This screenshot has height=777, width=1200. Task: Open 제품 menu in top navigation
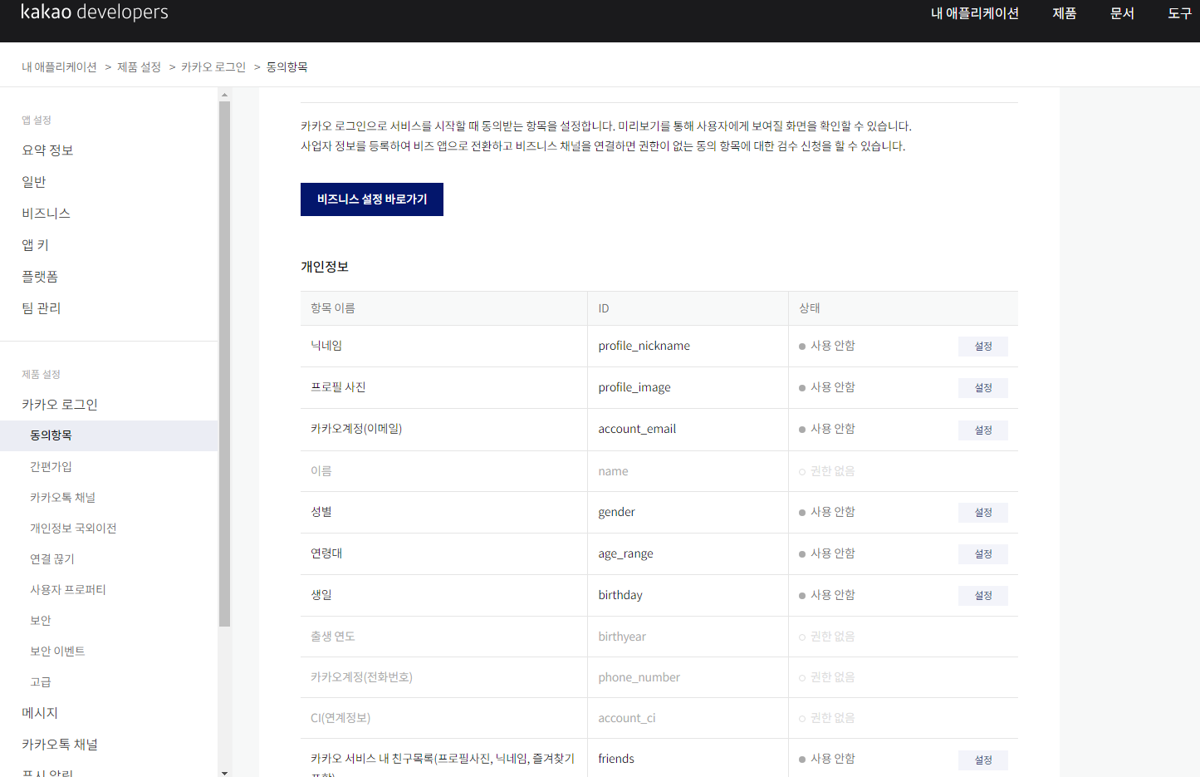click(1065, 13)
